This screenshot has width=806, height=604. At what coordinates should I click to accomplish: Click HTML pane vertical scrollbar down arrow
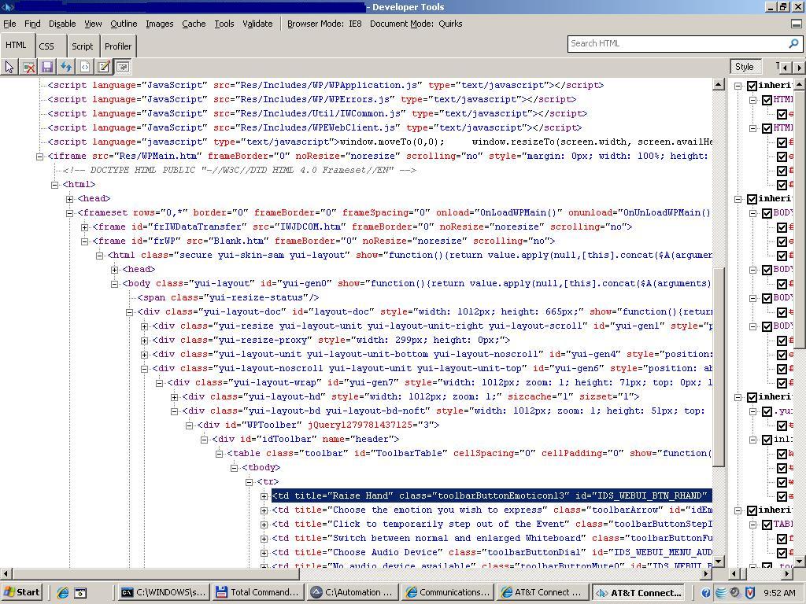point(719,561)
